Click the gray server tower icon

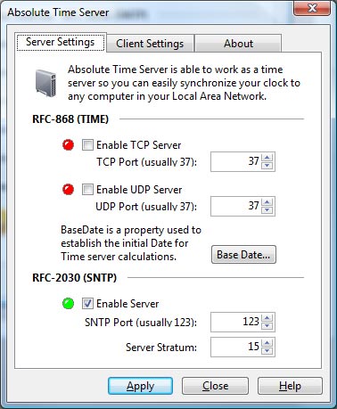[46, 83]
